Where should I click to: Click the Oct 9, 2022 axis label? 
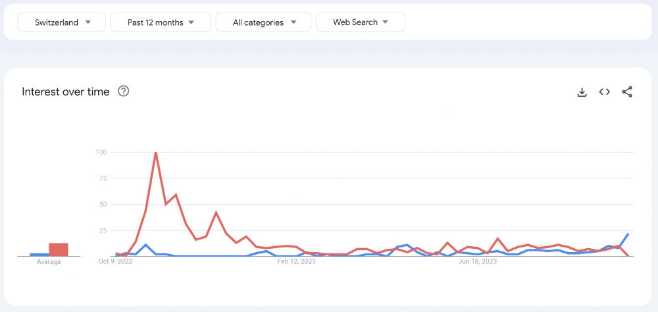[116, 262]
